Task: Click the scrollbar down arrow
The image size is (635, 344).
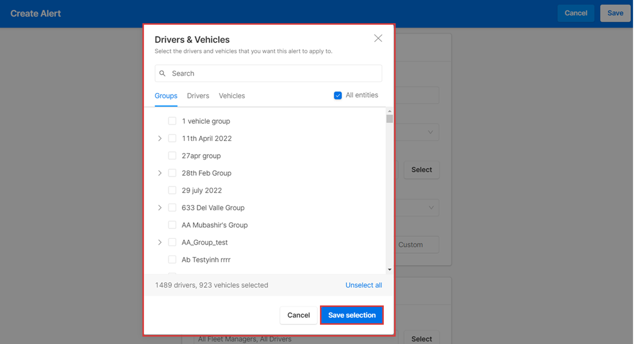Action: point(390,269)
